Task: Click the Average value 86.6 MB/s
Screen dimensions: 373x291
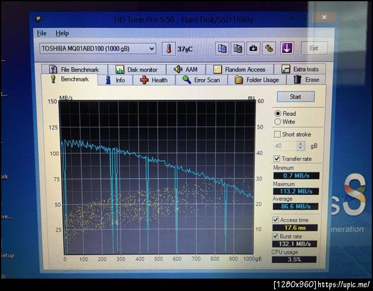Action: tap(295, 206)
